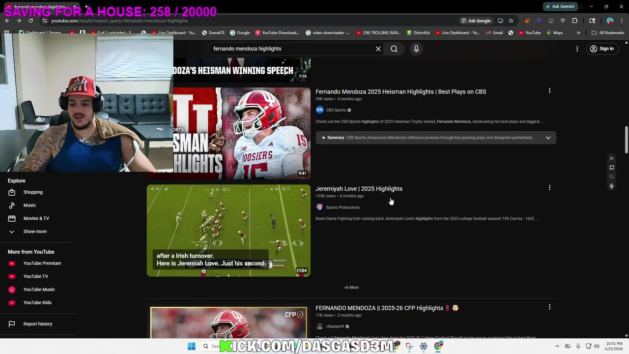Open the Chrome profile avatar

[610, 21]
